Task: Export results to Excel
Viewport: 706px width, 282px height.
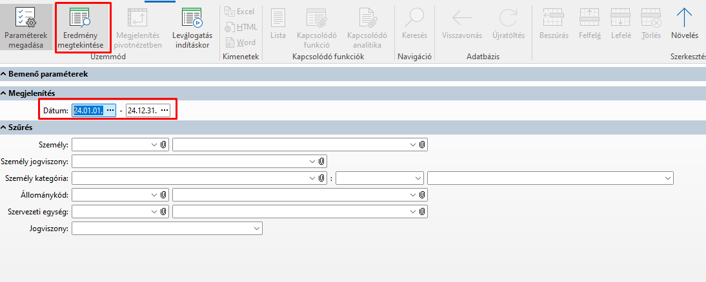Action: pyautogui.click(x=239, y=12)
